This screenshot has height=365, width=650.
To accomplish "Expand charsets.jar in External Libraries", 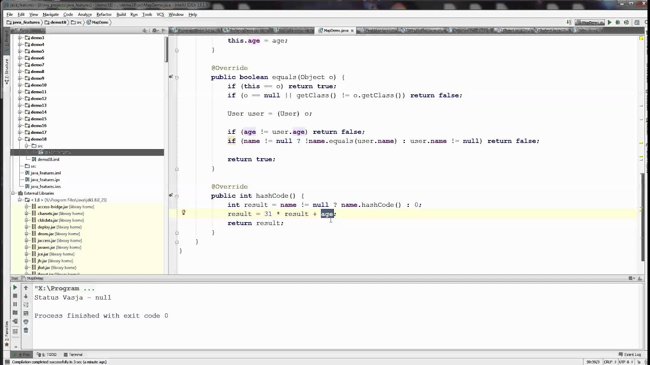I will coord(26,213).
